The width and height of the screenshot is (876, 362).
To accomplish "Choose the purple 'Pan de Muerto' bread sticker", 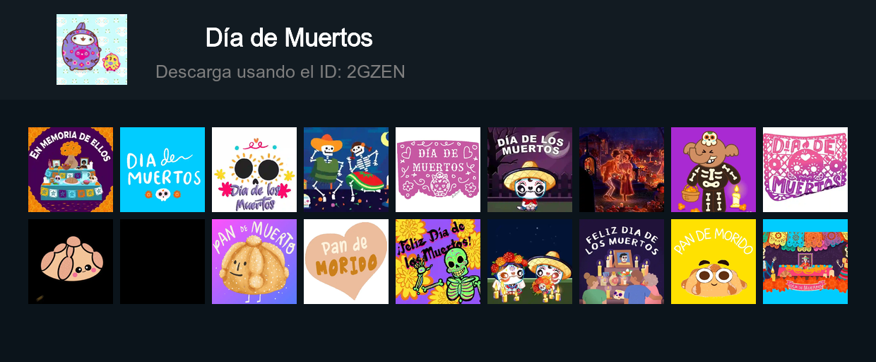I will coord(254,262).
